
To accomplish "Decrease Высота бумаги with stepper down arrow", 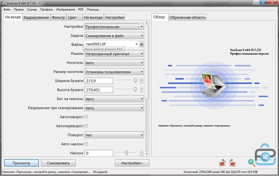I will pos(142,91).
